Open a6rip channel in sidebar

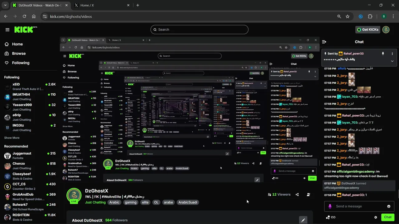click(x=30, y=117)
